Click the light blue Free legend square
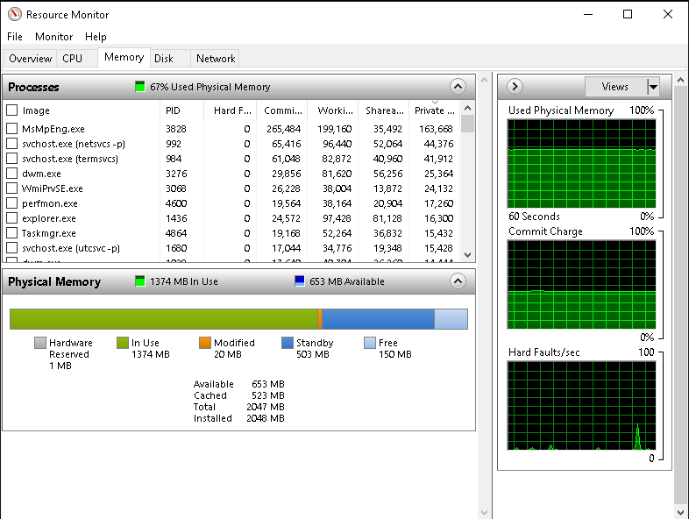 370,343
